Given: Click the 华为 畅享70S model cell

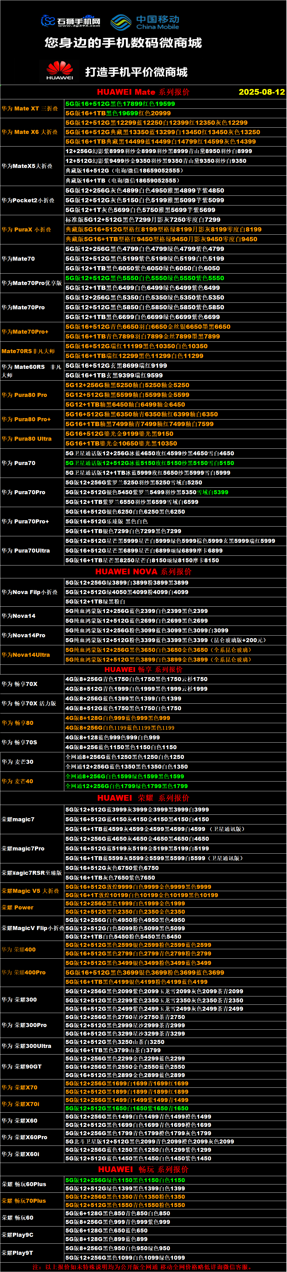Looking at the screenshot, I should pos(32,742).
